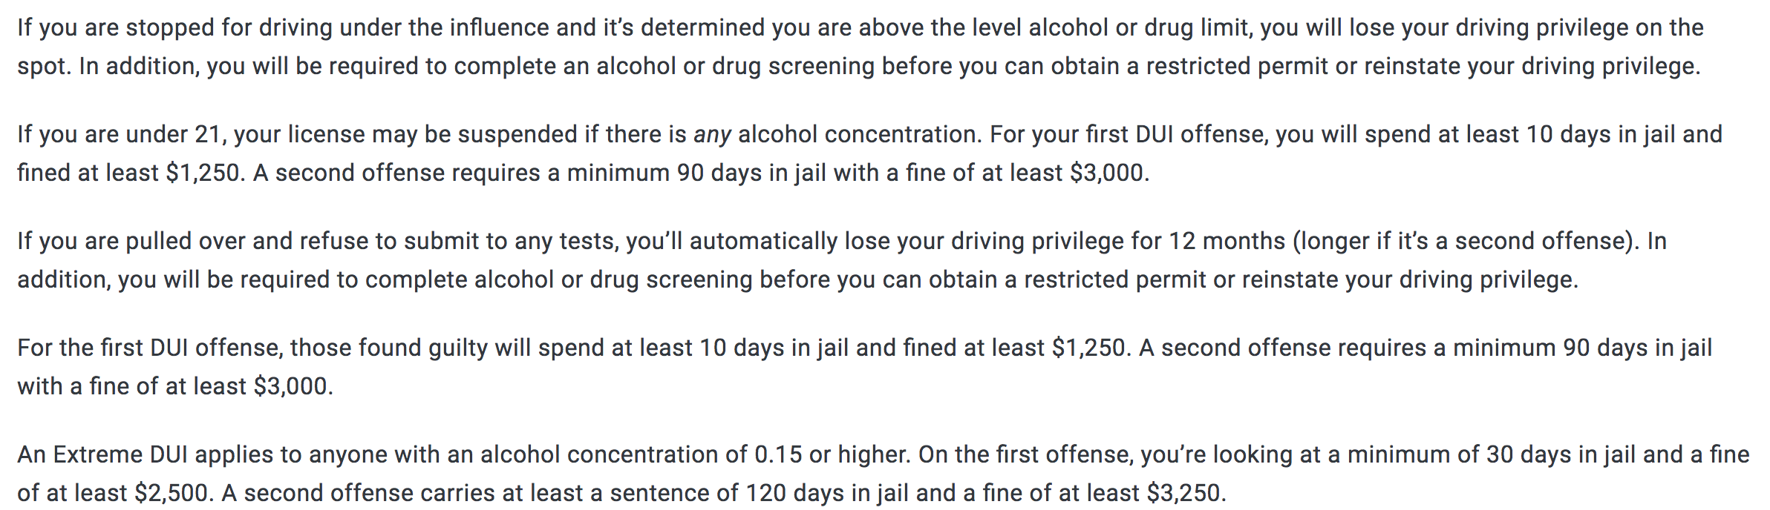1770x510 pixels.
Task: Click the italic word "any"
Action: pyautogui.click(x=712, y=135)
